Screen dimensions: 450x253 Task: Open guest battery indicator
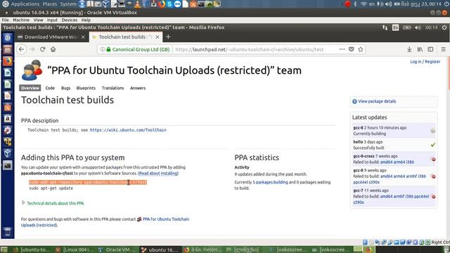click(407, 27)
